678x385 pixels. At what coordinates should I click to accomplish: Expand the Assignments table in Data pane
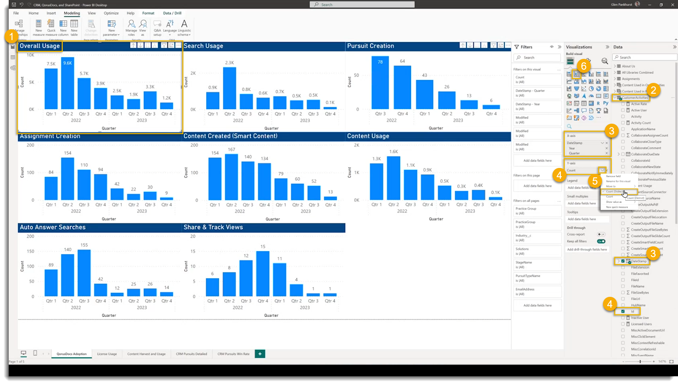pos(615,79)
